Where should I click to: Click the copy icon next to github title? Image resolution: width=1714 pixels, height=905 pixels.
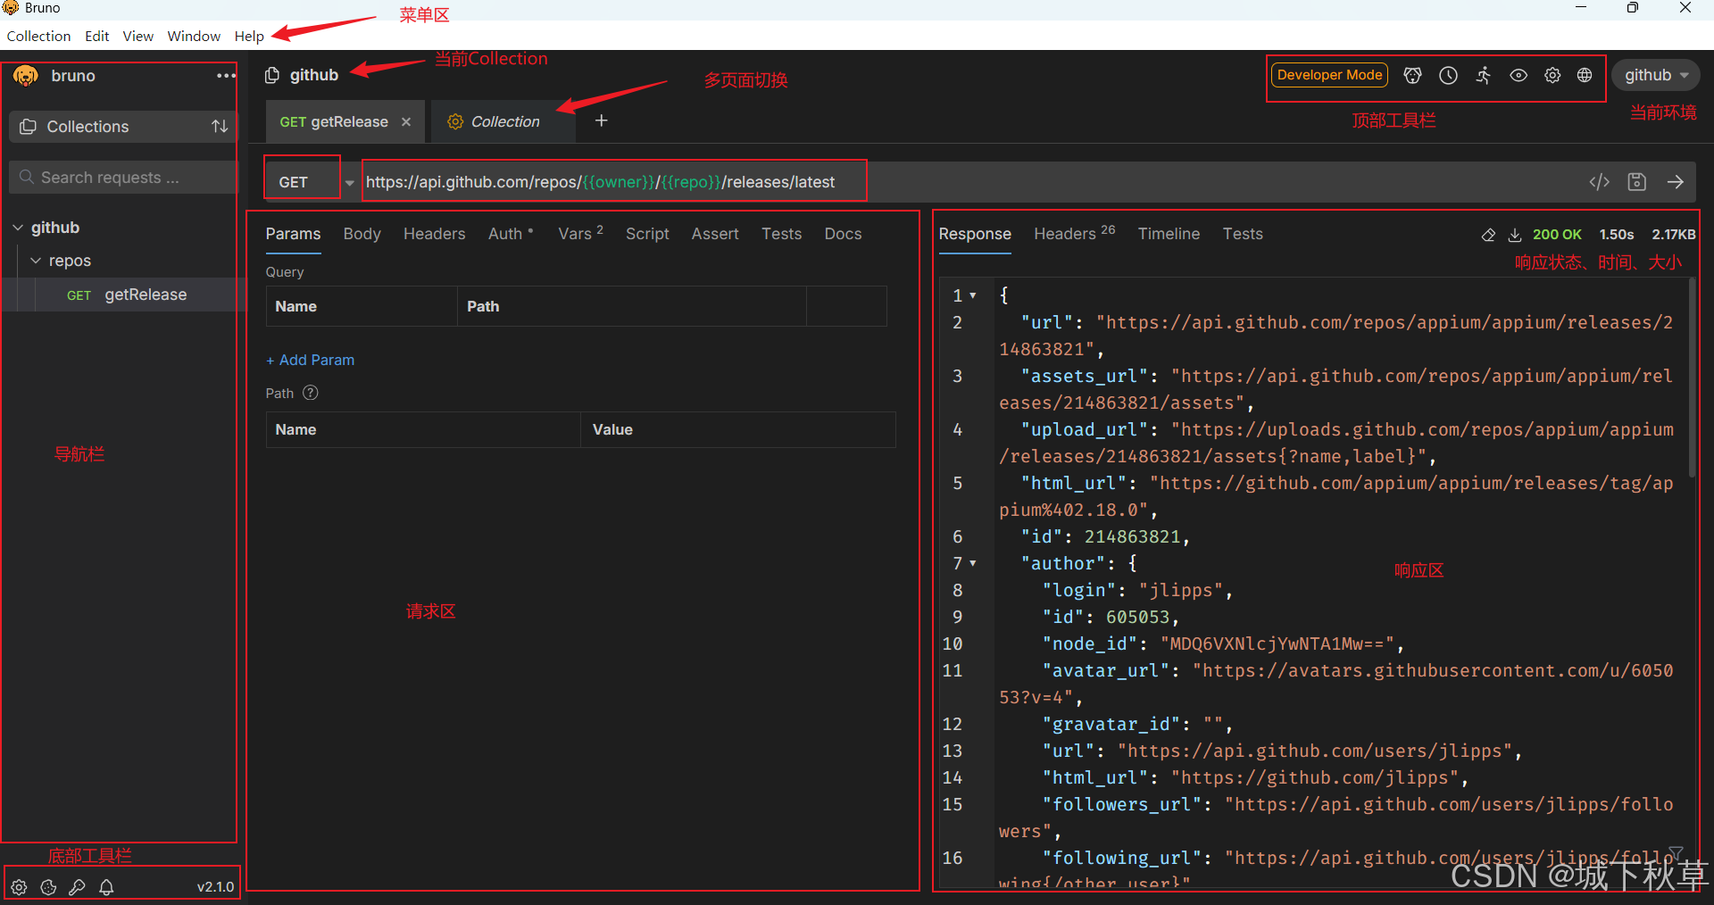coord(272,76)
